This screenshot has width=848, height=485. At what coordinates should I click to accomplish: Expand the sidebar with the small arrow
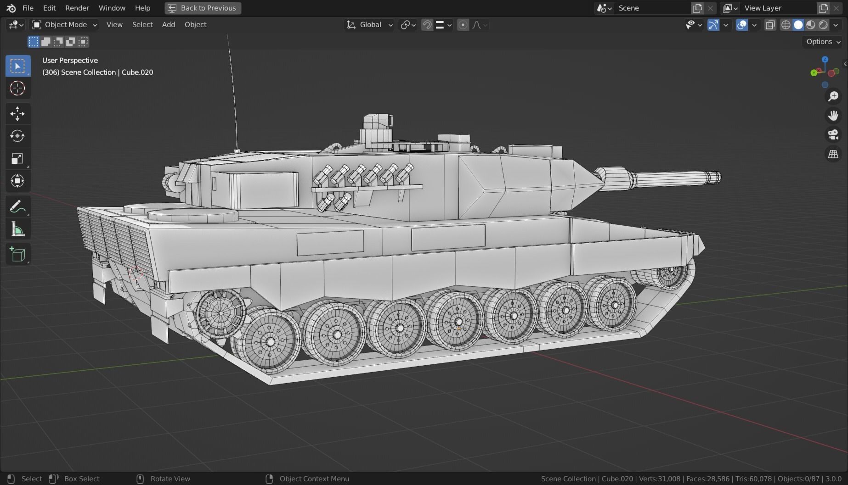tap(845, 64)
